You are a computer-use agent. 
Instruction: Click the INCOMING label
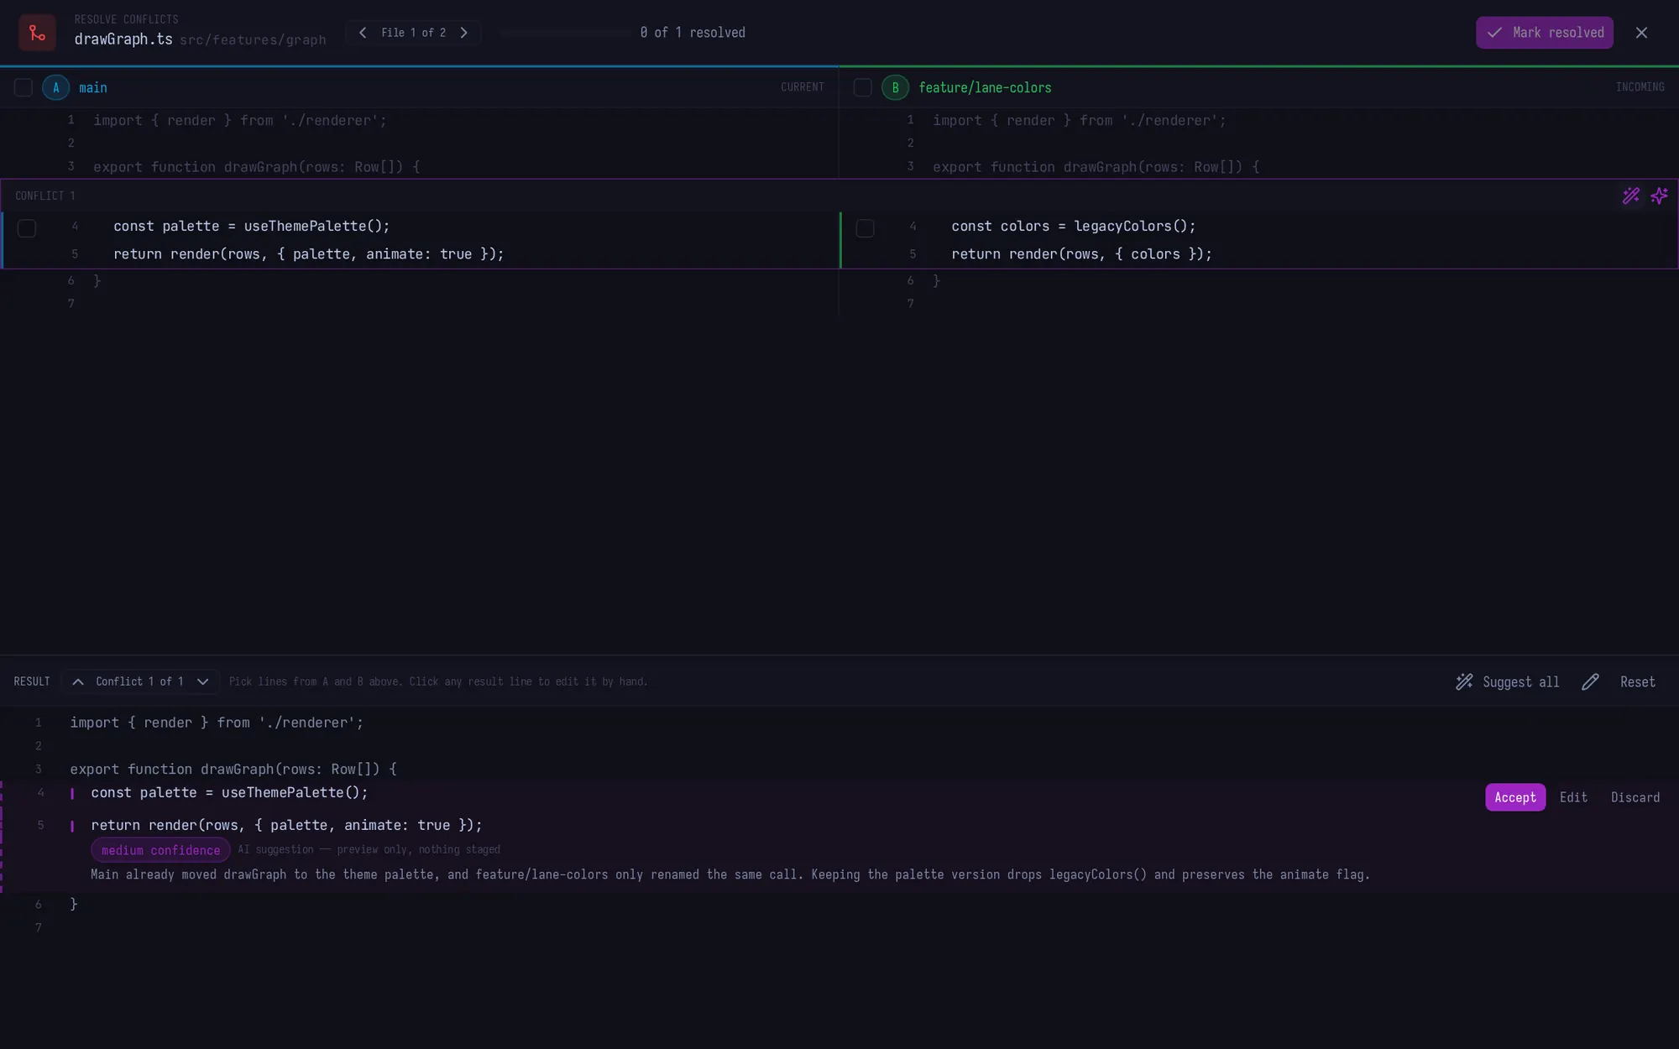[1640, 87]
